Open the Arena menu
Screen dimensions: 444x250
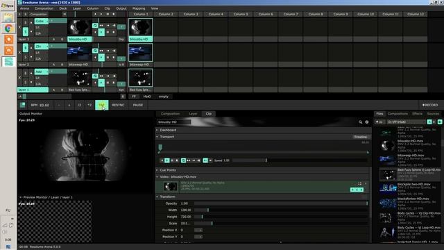[x=24, y=8]
